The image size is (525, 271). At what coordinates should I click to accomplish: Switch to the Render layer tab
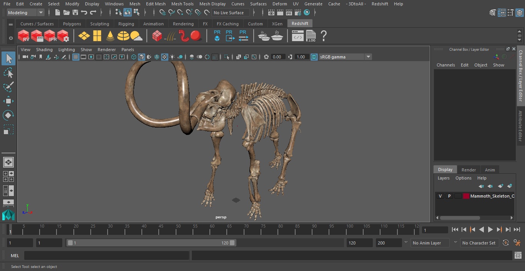click(x=469, y=170)
